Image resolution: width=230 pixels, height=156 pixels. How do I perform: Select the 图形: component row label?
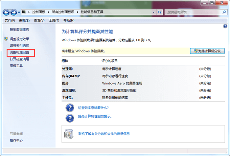[66, 83]
